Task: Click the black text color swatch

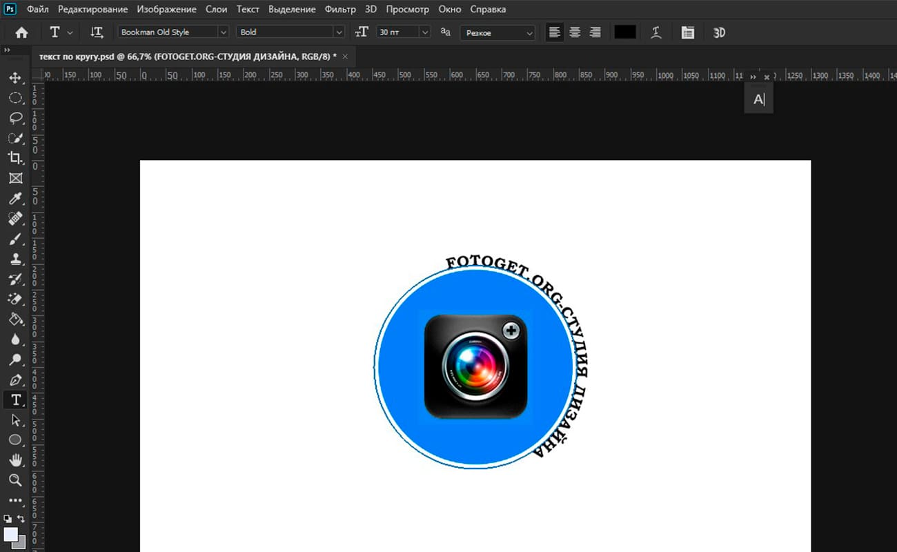Action: pos(625,32)
